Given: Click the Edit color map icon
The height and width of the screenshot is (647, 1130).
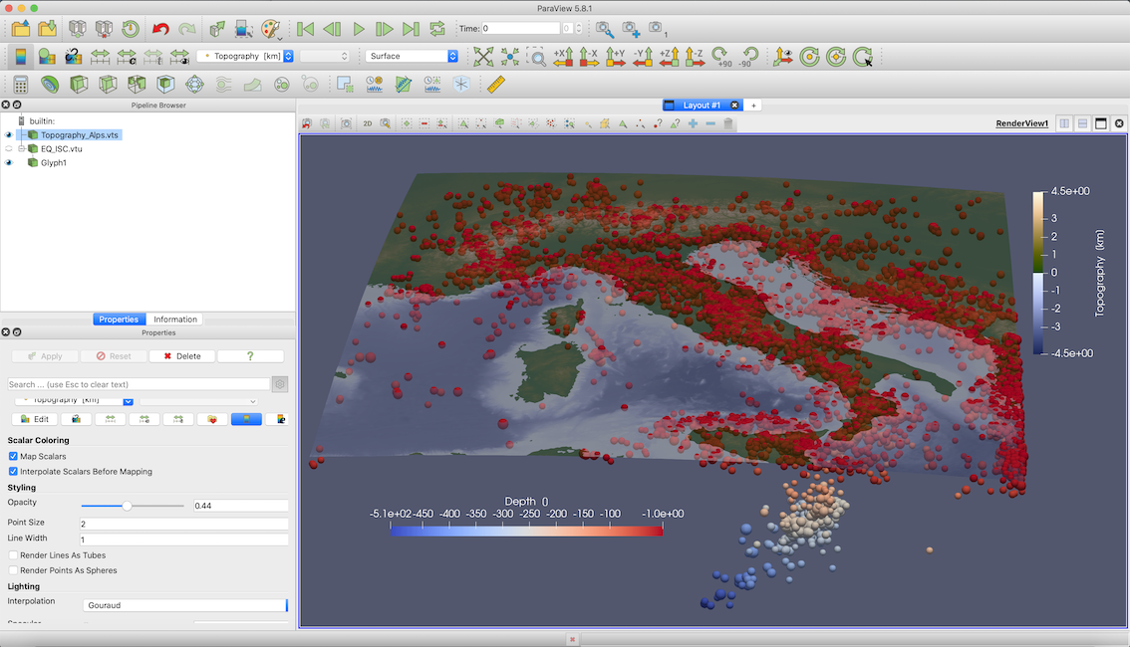Looking at the screenshot, I should click(47, 56).
